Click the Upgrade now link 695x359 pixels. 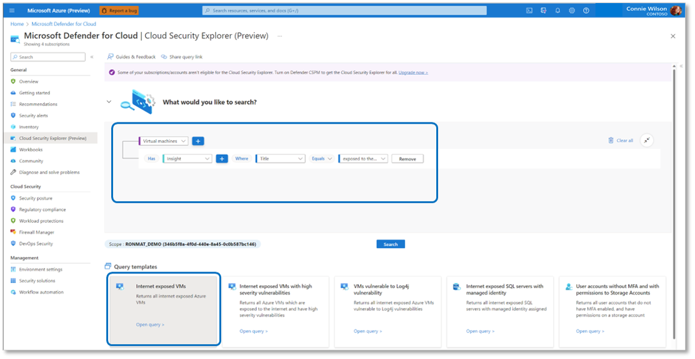413,72
